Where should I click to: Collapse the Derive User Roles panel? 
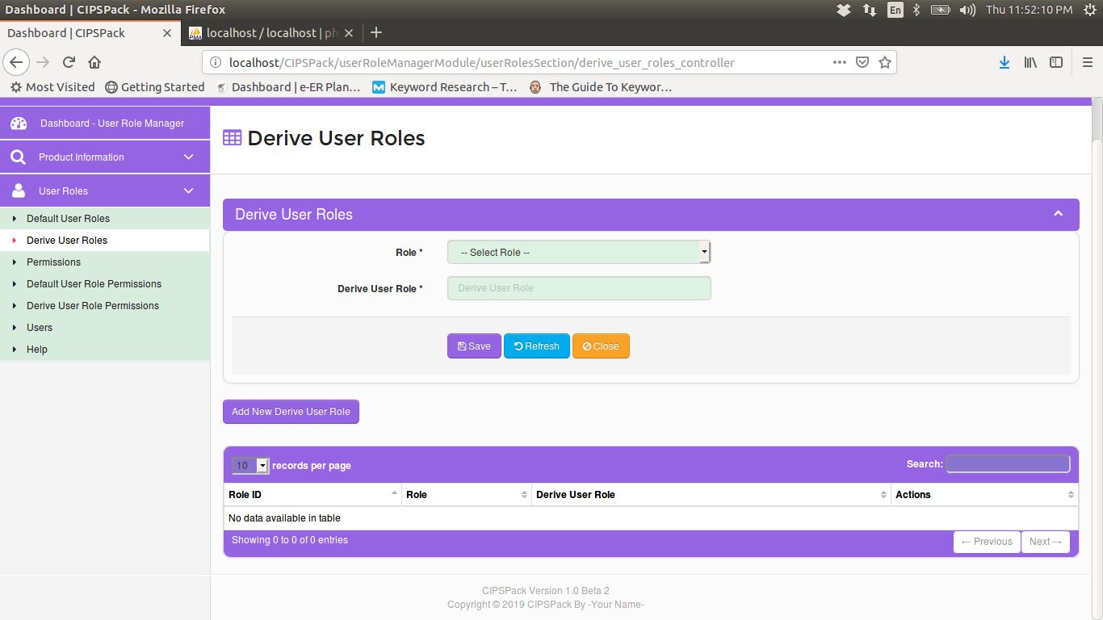(x=1058, y=214)
